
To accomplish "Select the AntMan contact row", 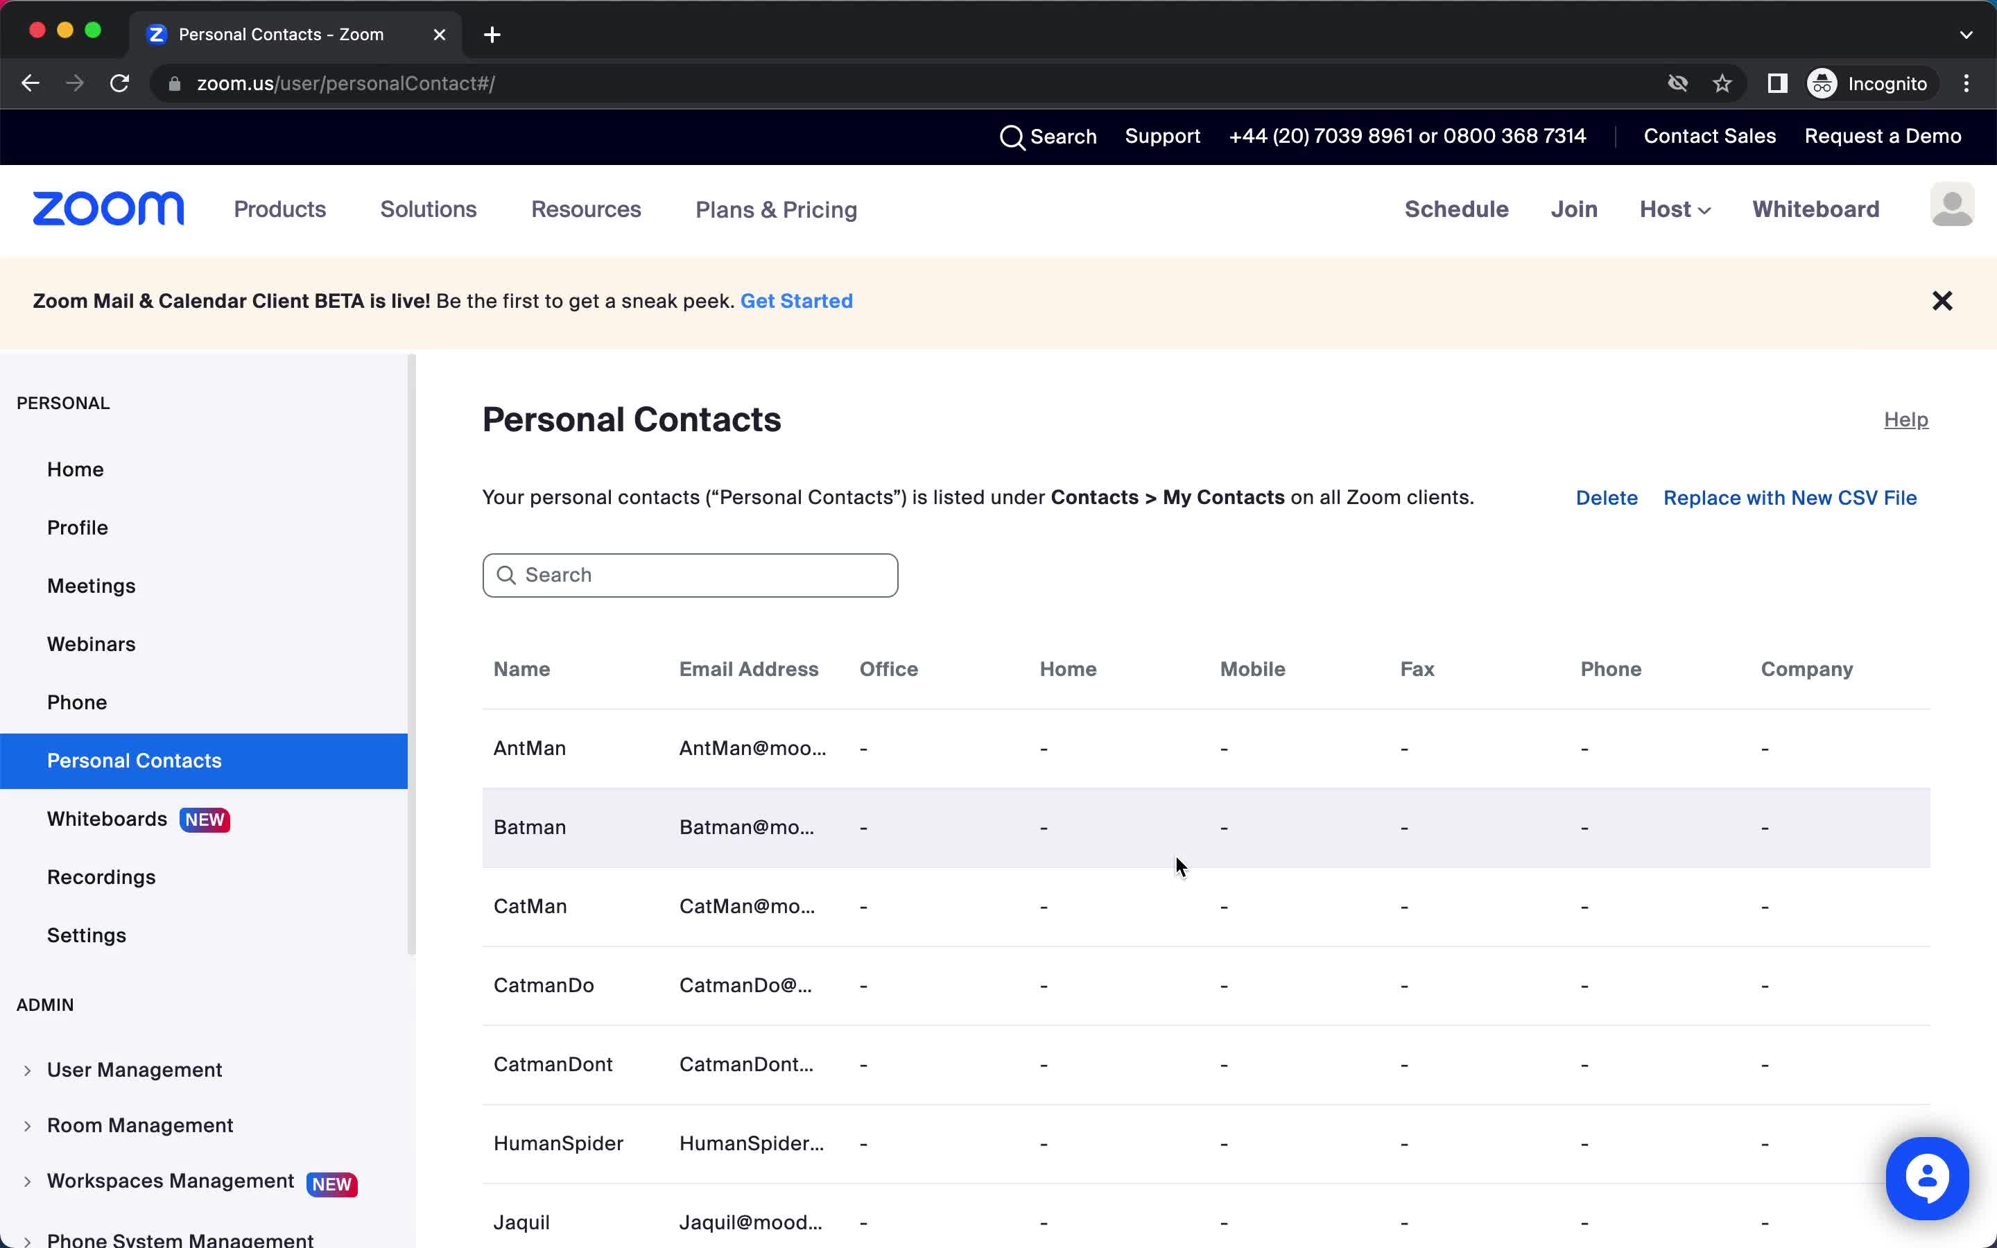I will 1206,749.
